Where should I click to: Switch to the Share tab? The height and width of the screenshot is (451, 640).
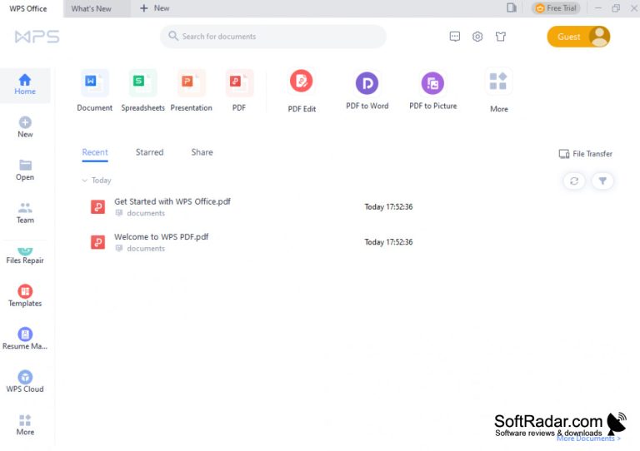click(202, 152)
